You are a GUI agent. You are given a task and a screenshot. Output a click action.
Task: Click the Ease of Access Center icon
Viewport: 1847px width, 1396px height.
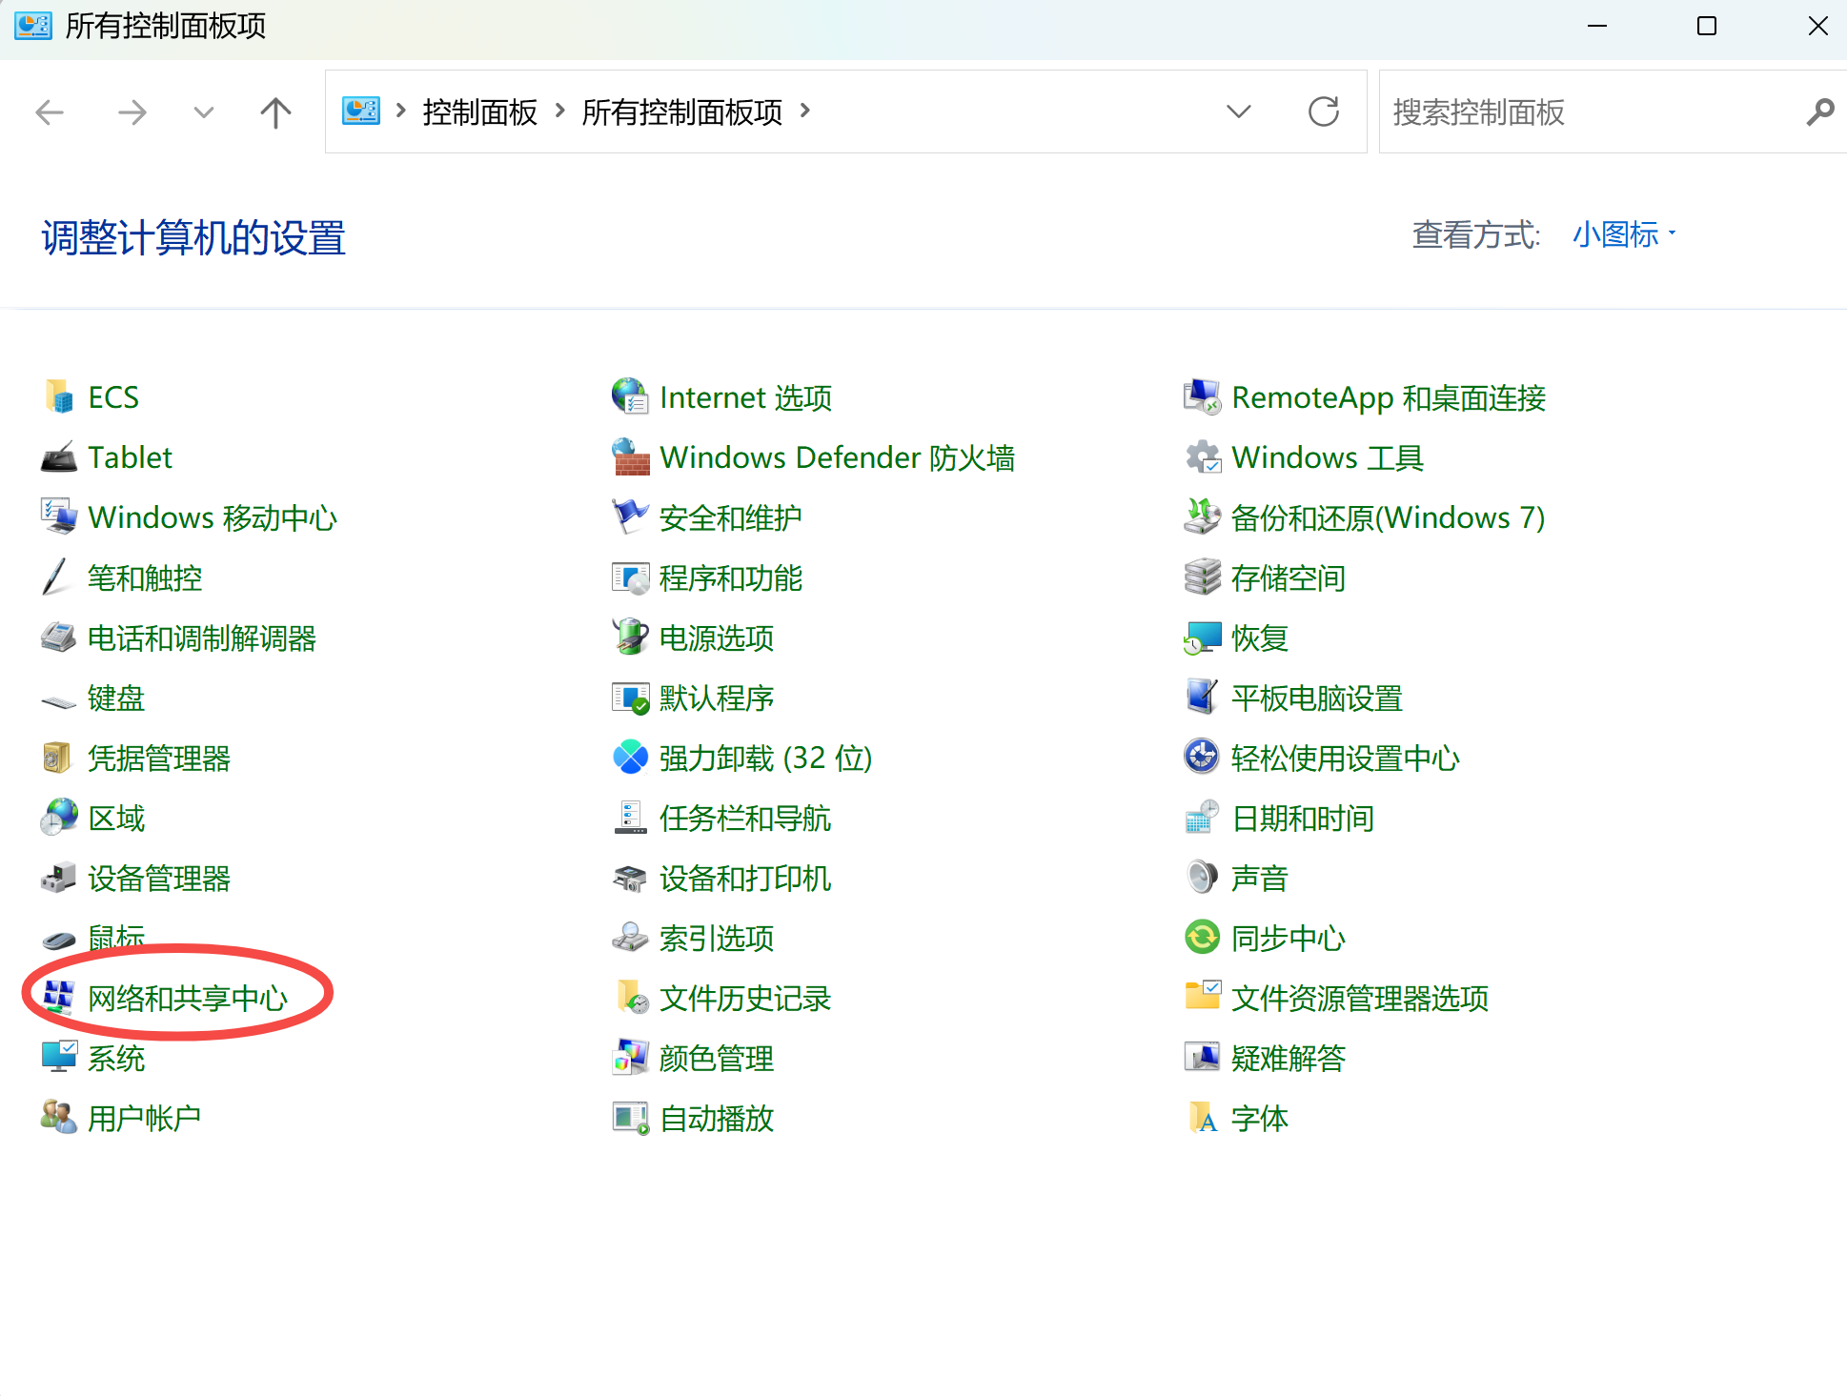(1202, 758)
